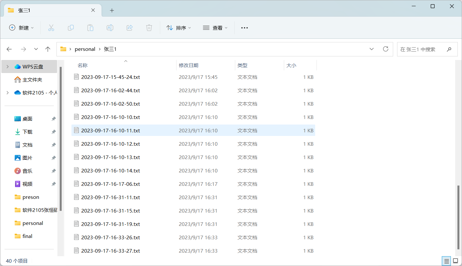Open recent locations dropdown chevron
The image size is (462, 266).
click(x=36, y=49)
